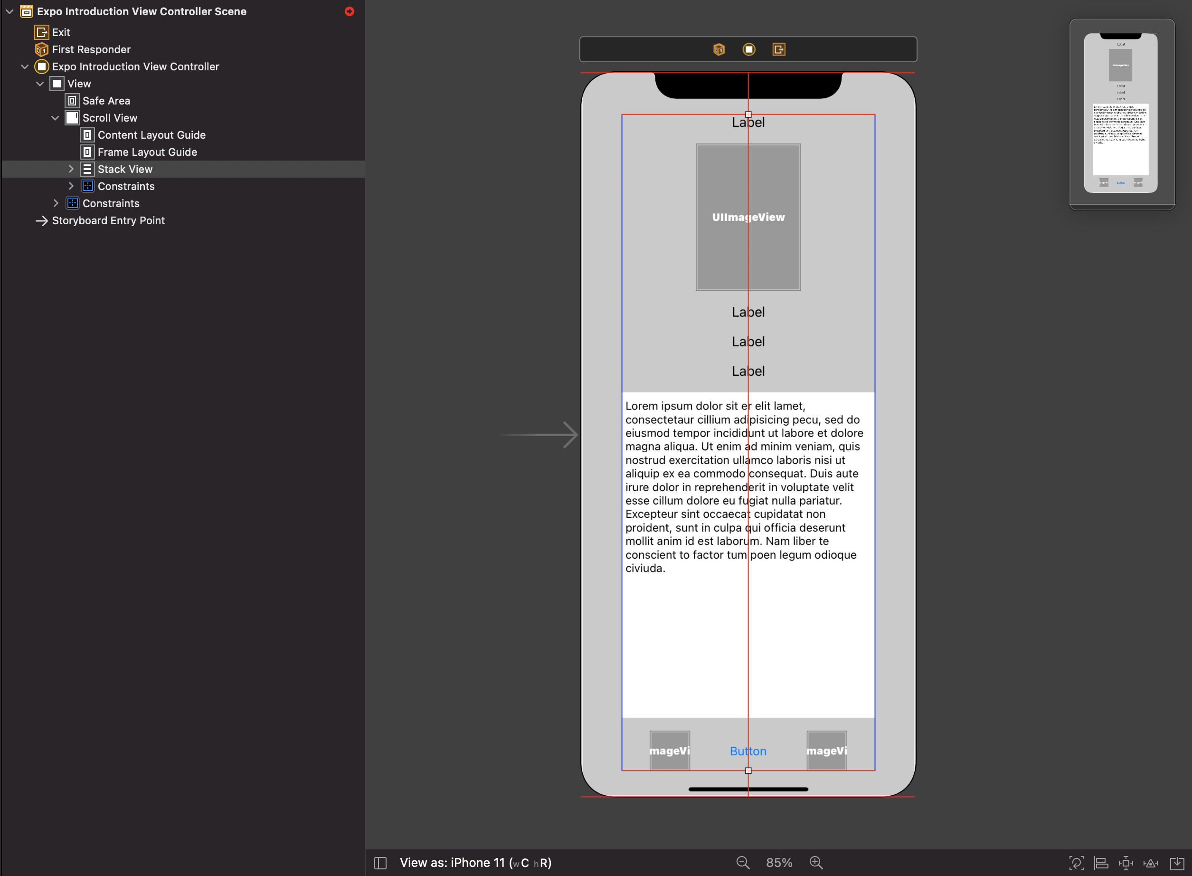Zoom in the canvas with the plus magnifier
This screenshot has height=876, width=1192.
click(816, 863)
